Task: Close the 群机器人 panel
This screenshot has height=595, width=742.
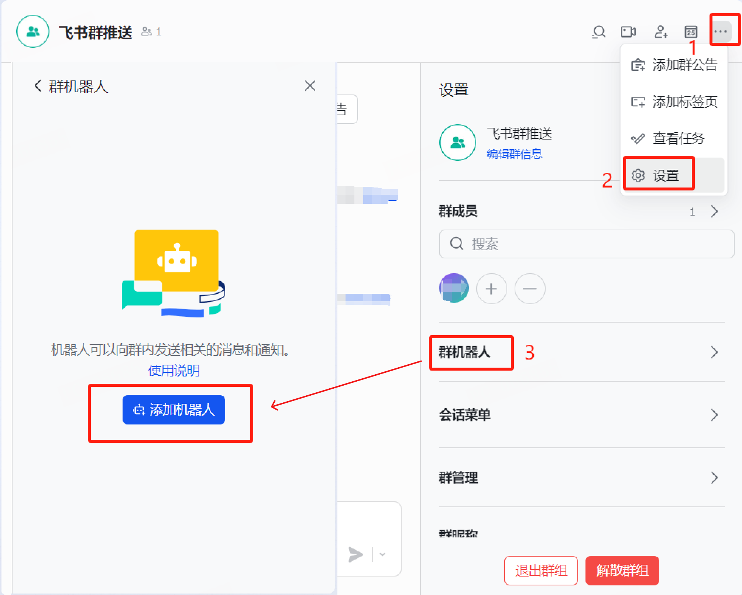Action: click(310, 86)
